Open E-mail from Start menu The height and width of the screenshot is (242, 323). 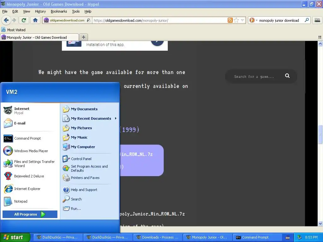[x=30, y=123]
